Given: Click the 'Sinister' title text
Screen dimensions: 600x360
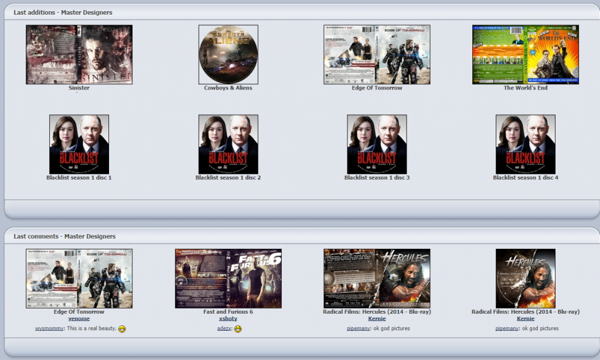Looking at the screenshot, I should 79,88.
